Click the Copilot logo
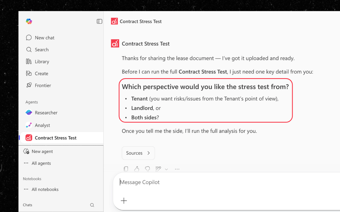Viewport: 340px width, 212px height. 29,21
